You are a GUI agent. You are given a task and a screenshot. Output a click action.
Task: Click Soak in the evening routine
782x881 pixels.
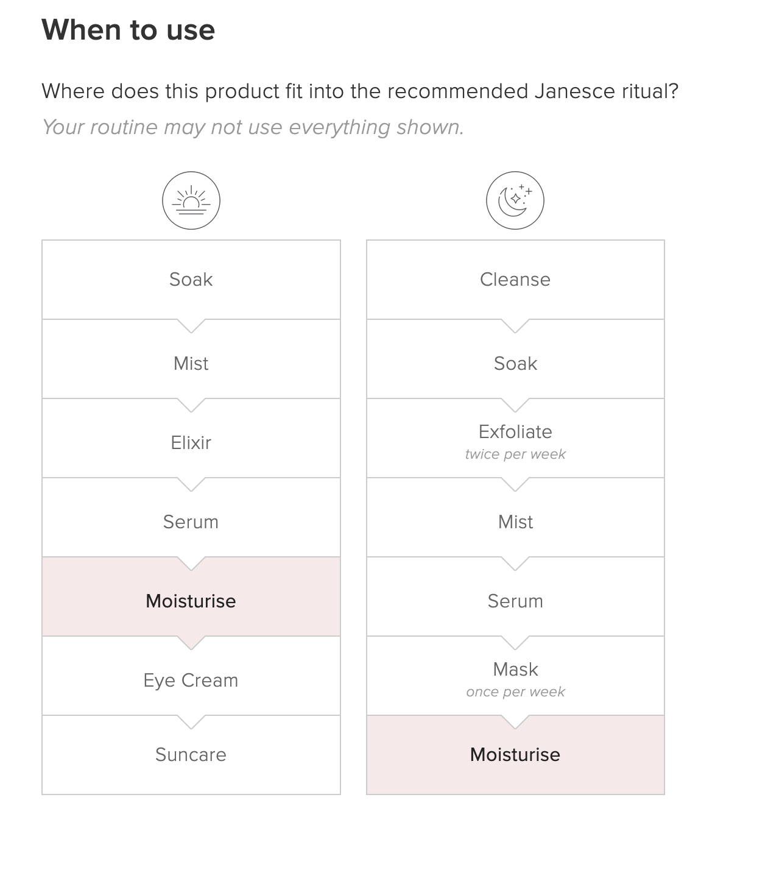(x=515, y=364)
